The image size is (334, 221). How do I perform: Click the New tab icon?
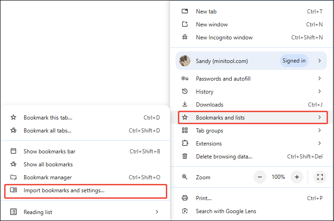point(185,12)
